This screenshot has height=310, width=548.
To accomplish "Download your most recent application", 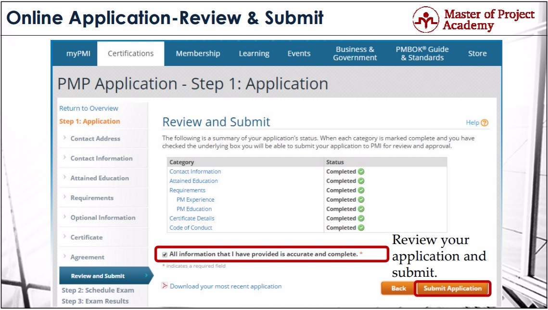I will click(x=226, y=286).
